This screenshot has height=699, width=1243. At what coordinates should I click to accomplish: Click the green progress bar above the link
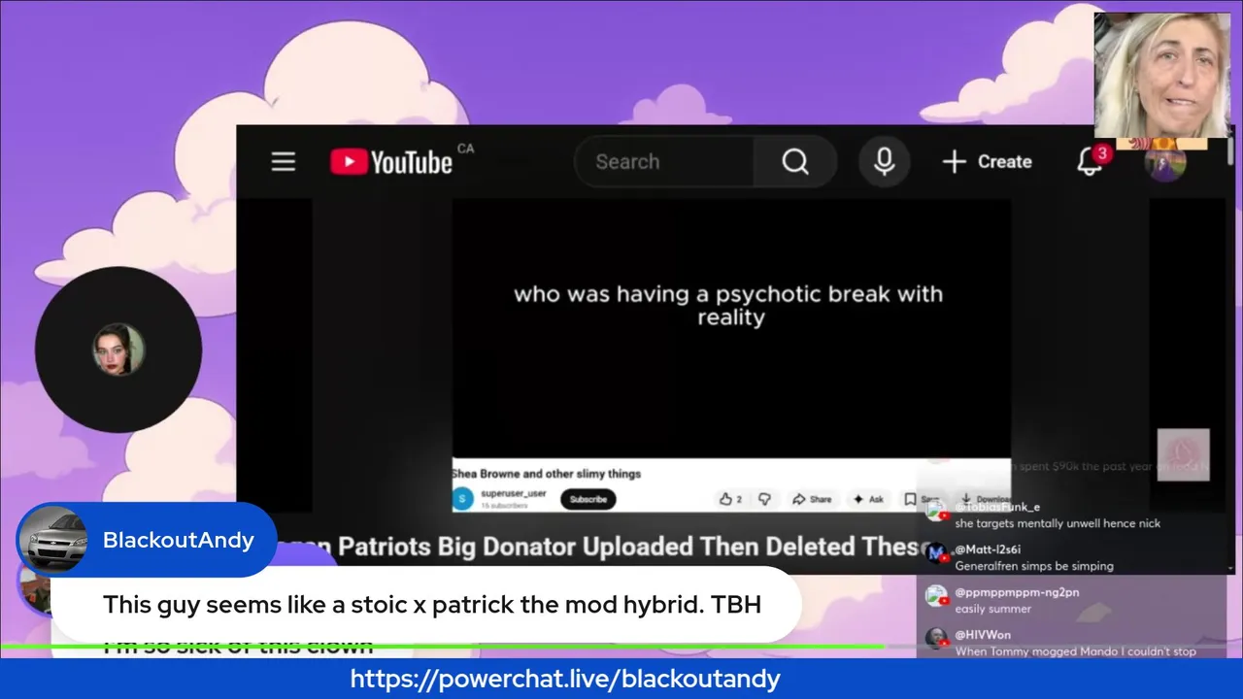coord(443,647)
